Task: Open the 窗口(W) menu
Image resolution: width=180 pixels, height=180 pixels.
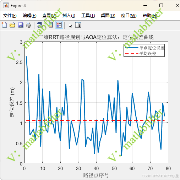Action: coord(129,16)
